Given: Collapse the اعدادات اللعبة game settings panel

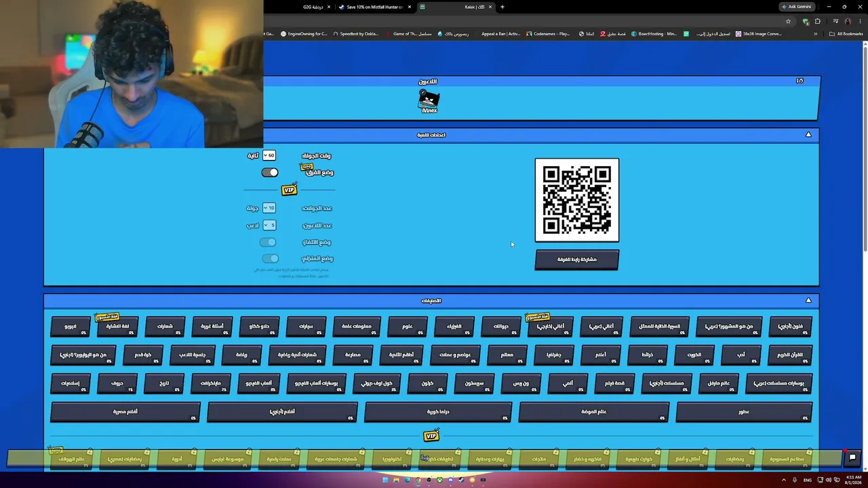Looking at the screenshot, I should (808, 135).
